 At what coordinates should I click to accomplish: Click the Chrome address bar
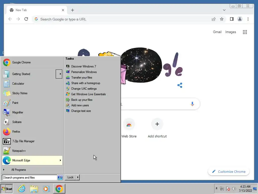[122, 19]
